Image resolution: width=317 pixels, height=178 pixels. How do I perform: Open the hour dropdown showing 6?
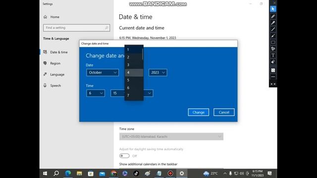[x=96, y=93]
